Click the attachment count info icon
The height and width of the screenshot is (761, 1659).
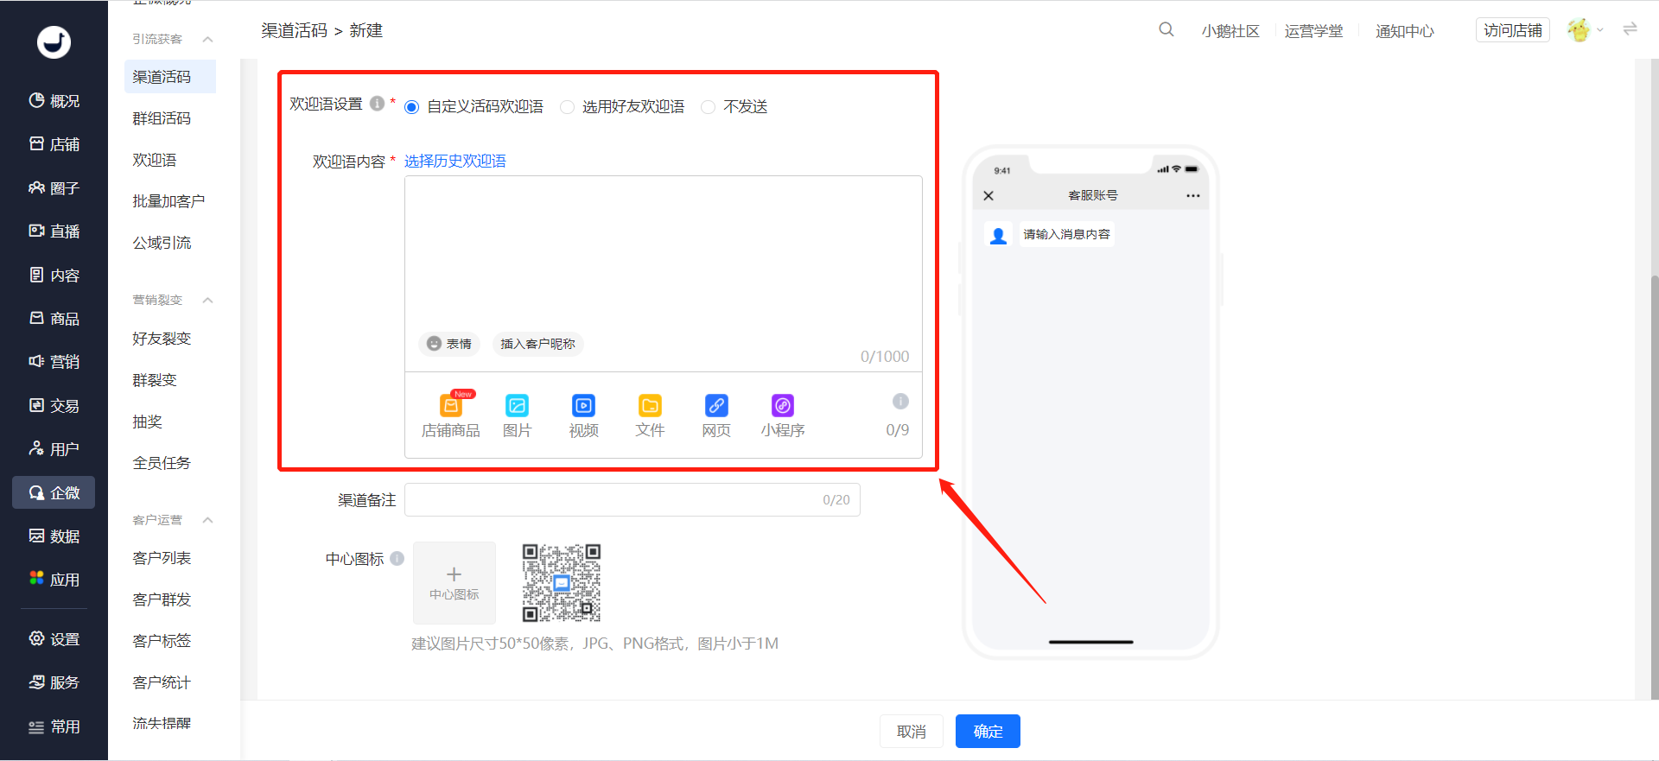[x=900, y=401]
